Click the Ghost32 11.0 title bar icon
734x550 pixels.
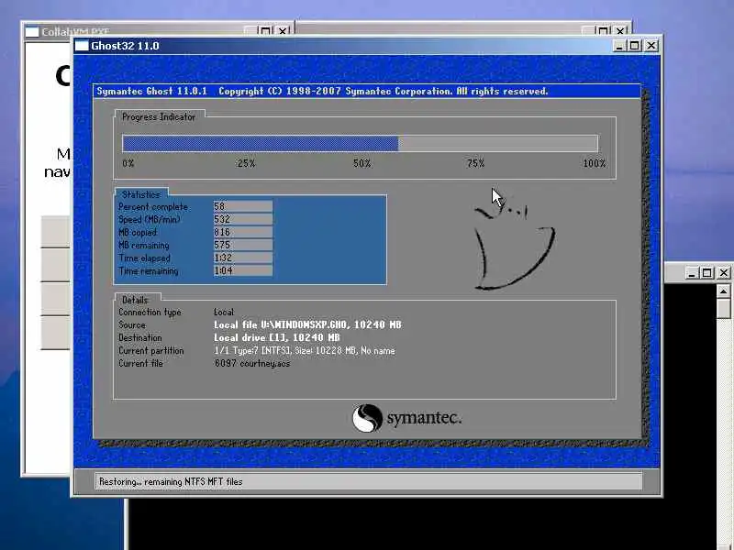click(82, 45)
